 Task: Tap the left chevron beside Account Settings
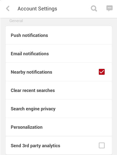[8, 8]
